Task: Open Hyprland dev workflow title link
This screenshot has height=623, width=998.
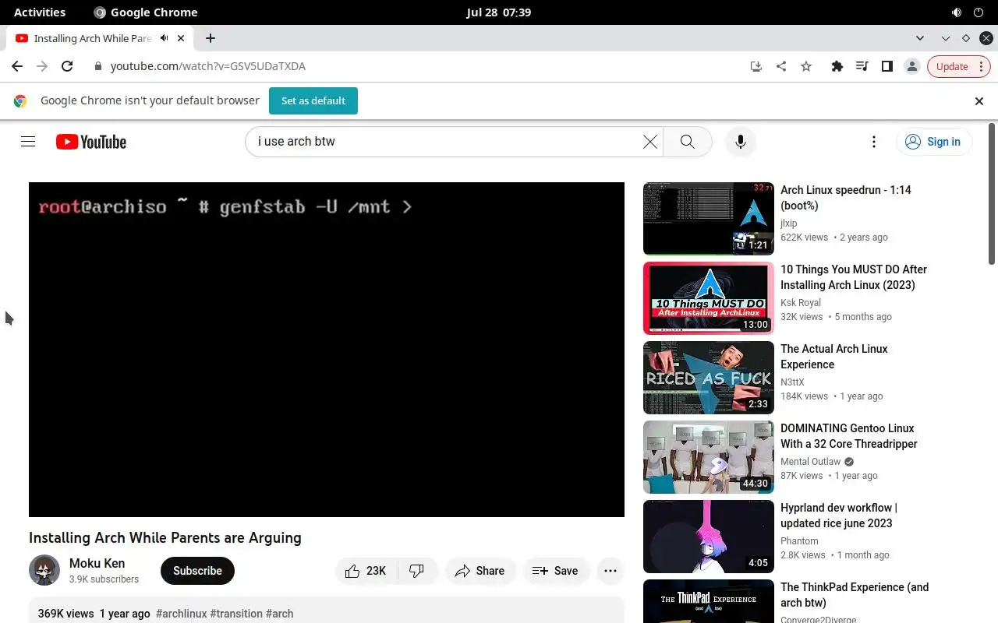Action: pyautogui.click(x=839, y=516)
